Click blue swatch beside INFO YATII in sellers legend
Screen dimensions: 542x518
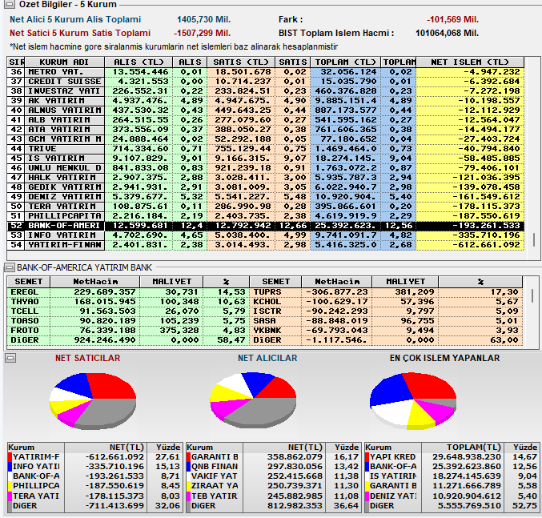coord(10,467)
